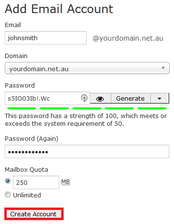
Task: Click the mailbox quota field showing 250
Action: (x=36, y=182)
